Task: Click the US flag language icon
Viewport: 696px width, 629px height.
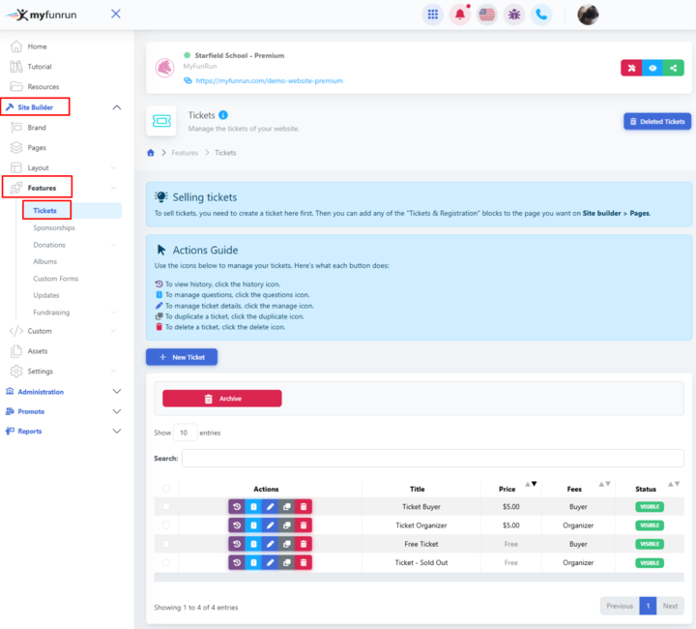Action: click(x=486, y=15)
